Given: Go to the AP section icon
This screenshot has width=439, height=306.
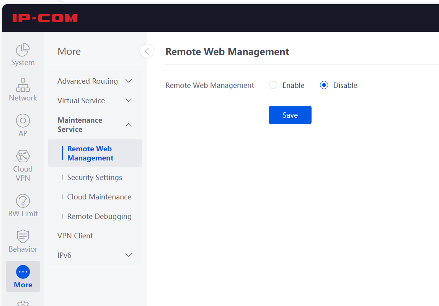Looking at the screenshot, I should pos(23,120).
